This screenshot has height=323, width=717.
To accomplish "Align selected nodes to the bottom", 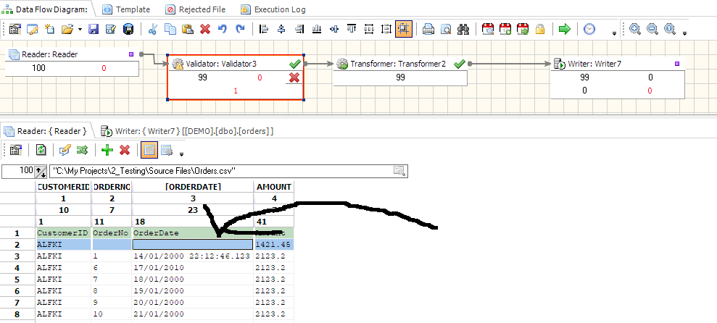I will point(316,29).
